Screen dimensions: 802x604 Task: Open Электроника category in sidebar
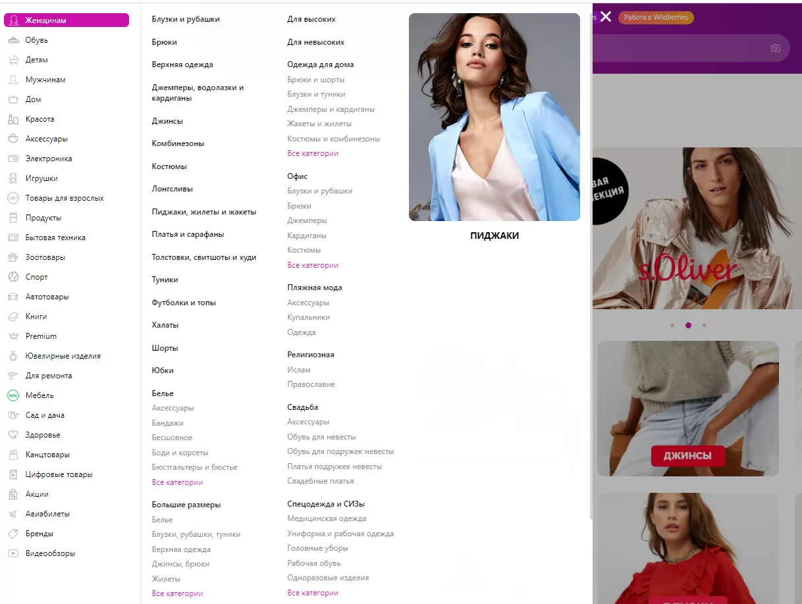[49, 159]
